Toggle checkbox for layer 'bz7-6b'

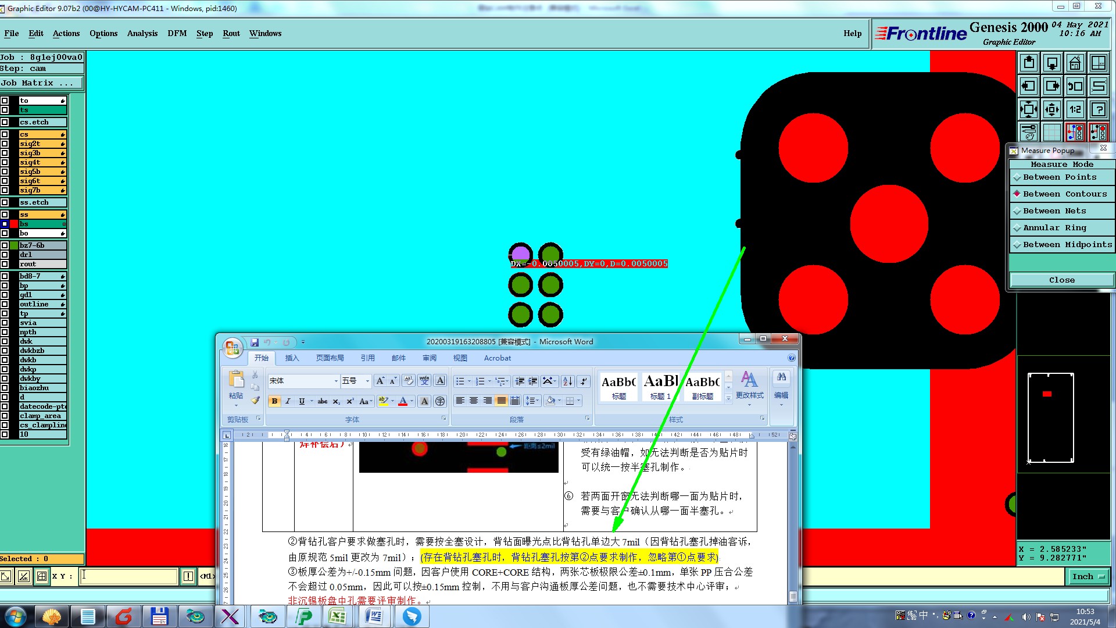[5, 245]
